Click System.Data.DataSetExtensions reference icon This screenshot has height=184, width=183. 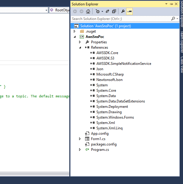pyautogui.click(x=93, y=101)
